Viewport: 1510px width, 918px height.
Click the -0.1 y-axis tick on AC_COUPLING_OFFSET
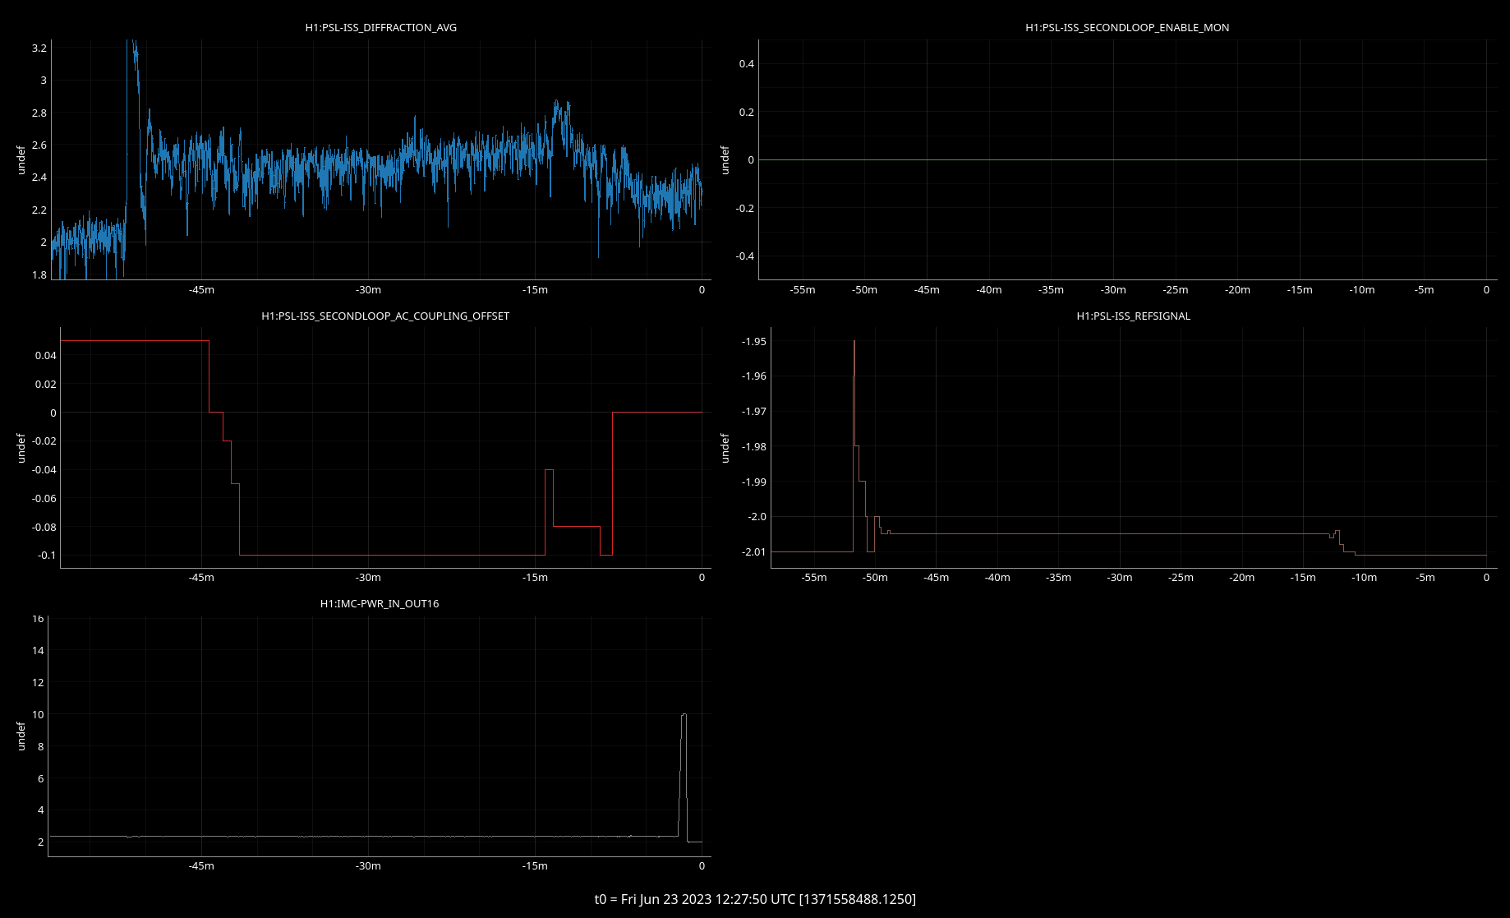coord(47,556)
